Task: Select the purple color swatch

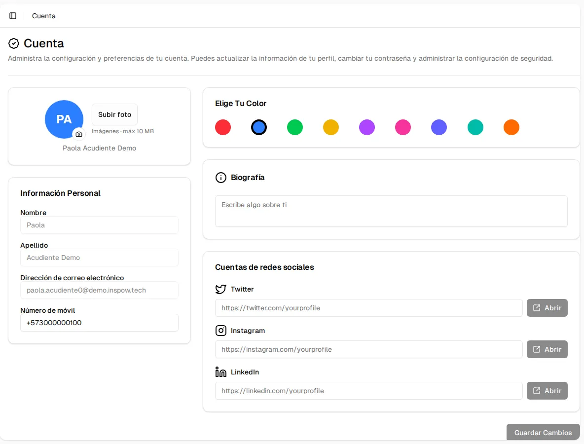Action: (367, 127)
